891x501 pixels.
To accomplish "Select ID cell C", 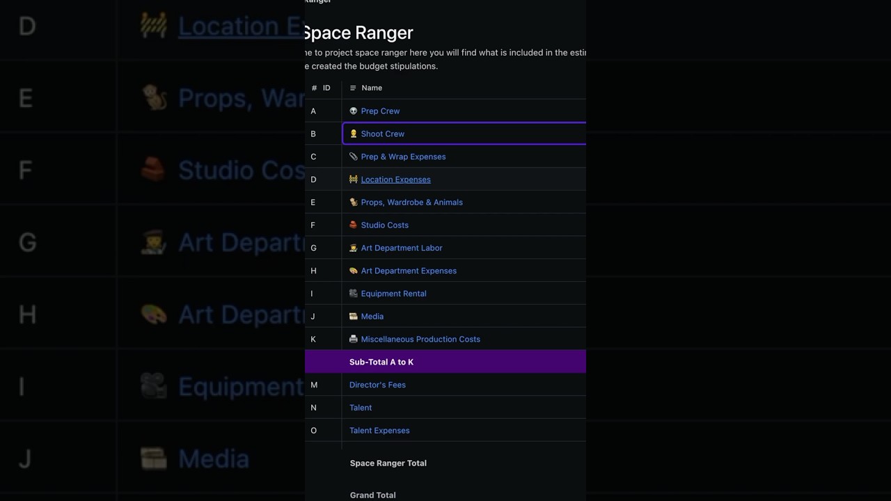I will [x=323, y=157].
